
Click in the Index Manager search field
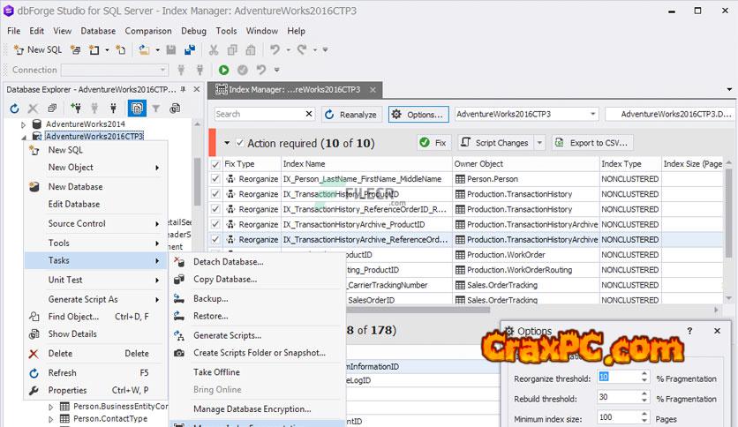[x=259, y=114]
